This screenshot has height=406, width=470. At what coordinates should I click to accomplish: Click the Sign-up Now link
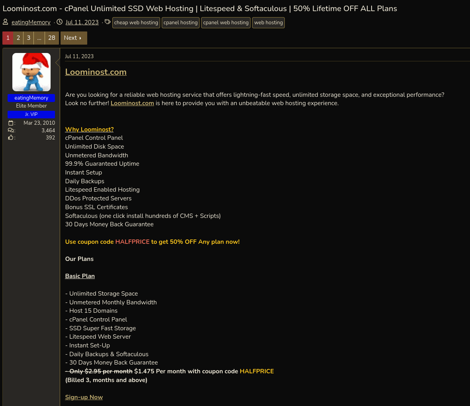[x=84, y=397]
